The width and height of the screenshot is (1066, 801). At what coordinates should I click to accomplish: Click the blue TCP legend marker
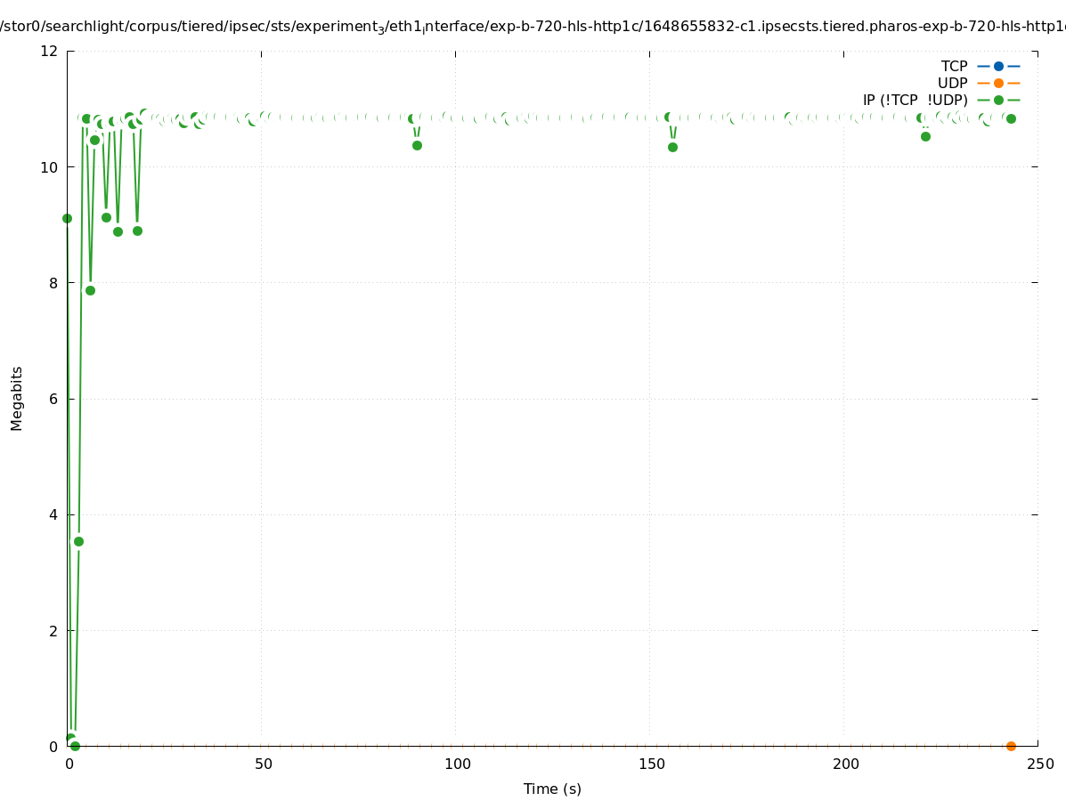(998, 66)
